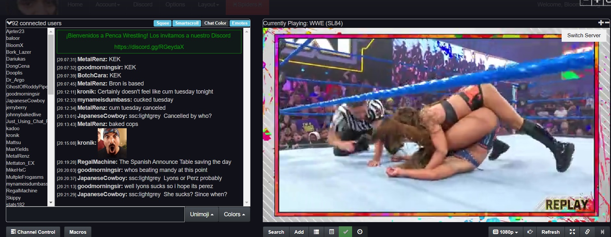
Task: Open the Chat Color picker
Action: click(215, 23)
